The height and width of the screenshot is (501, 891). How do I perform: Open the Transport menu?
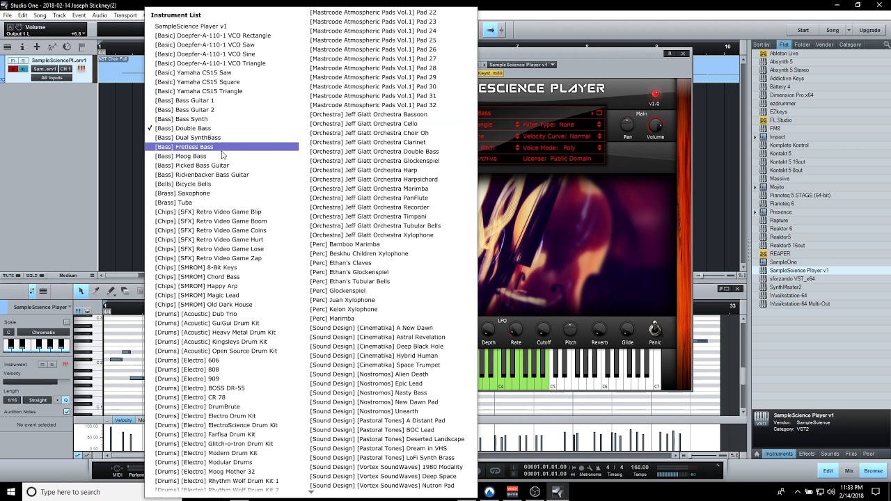coord(125,15)
